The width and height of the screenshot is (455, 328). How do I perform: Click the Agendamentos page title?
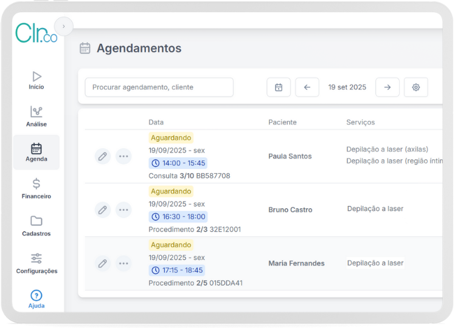[x=139, y=48]
